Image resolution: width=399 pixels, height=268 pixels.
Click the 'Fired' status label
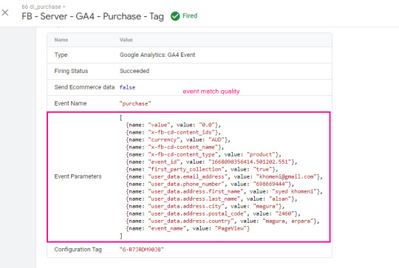[x=190, y=16]
